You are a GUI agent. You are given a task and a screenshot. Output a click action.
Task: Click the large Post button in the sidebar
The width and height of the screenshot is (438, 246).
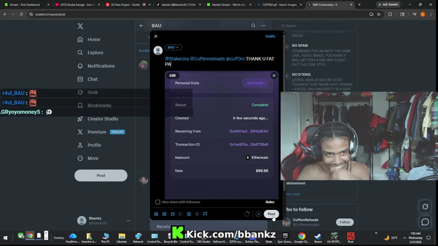coord(101,176)
